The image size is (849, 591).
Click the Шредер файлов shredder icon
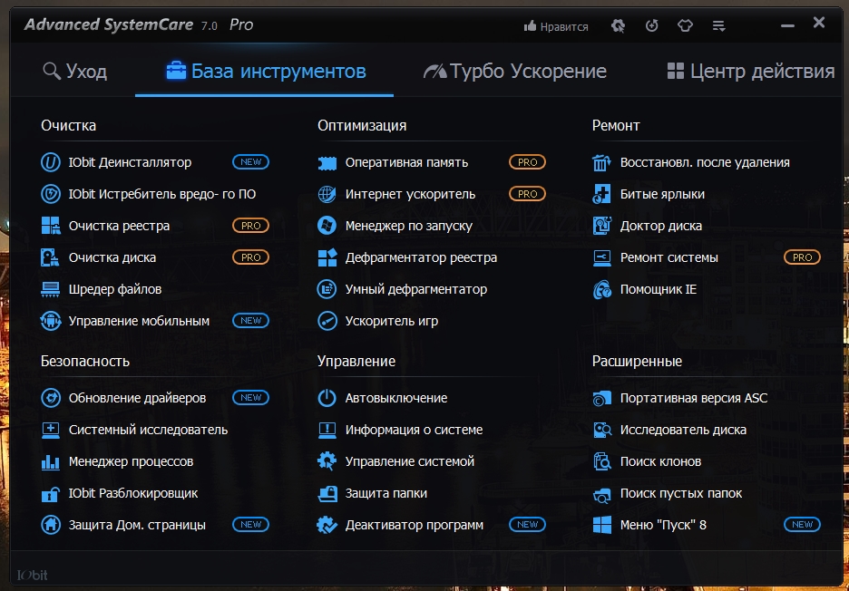tap(51, 290)
